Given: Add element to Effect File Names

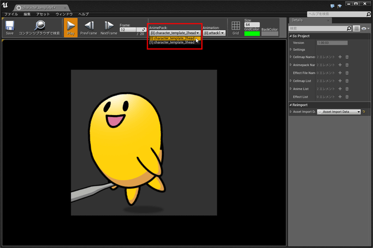Looking at the screenshot, I should 340,73.
